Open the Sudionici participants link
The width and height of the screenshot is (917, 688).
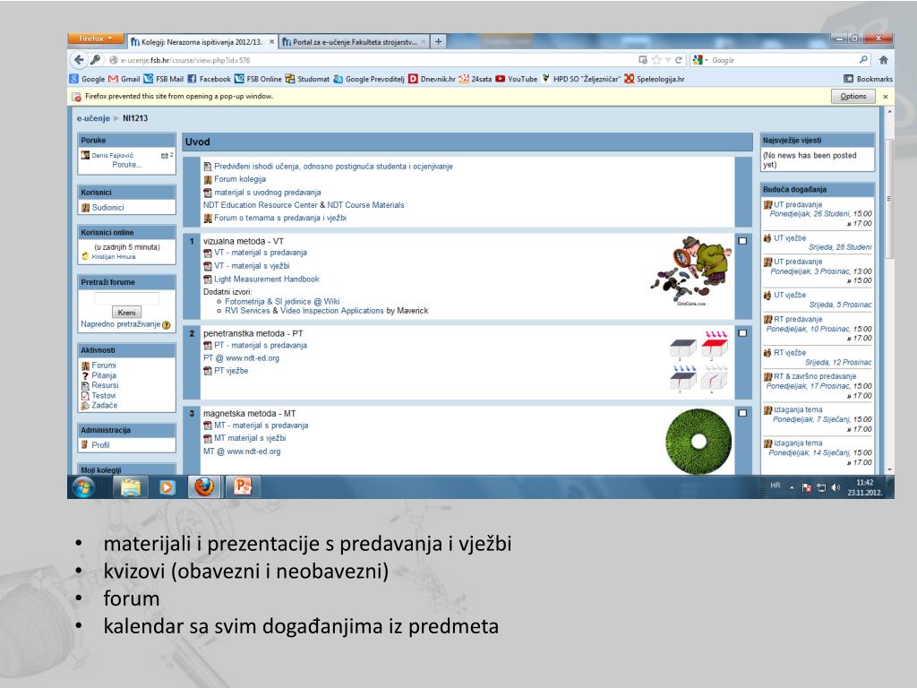point(107,208)
